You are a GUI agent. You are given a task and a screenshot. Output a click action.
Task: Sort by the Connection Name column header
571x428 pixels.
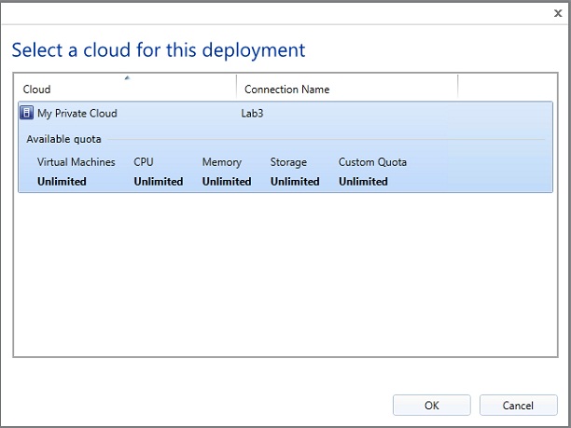pos(347,90)
